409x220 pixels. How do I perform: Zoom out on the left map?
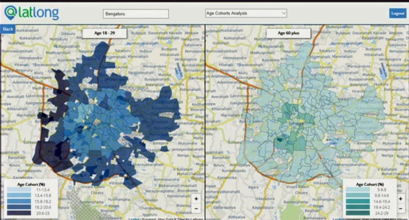point(196,208)
